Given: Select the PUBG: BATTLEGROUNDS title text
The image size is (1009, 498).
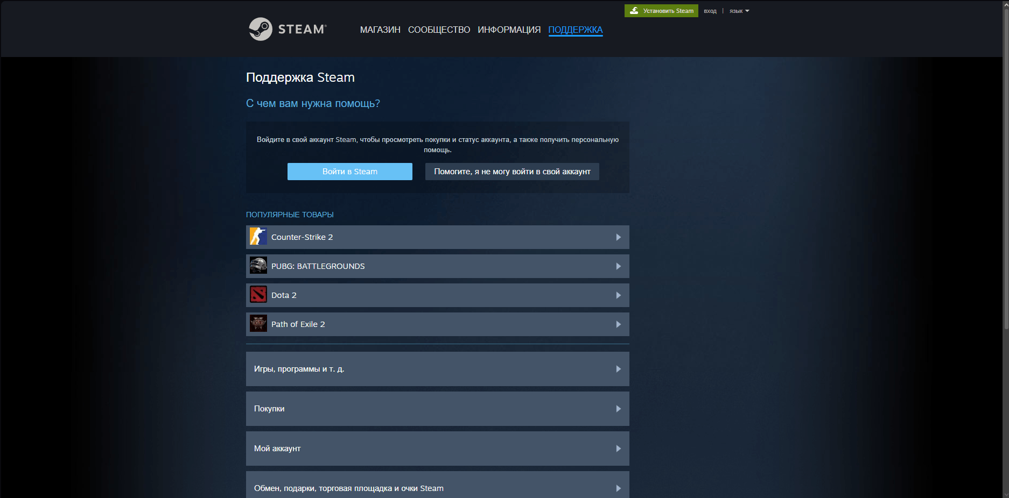Looking at the screenshot, I should point(318,266).
